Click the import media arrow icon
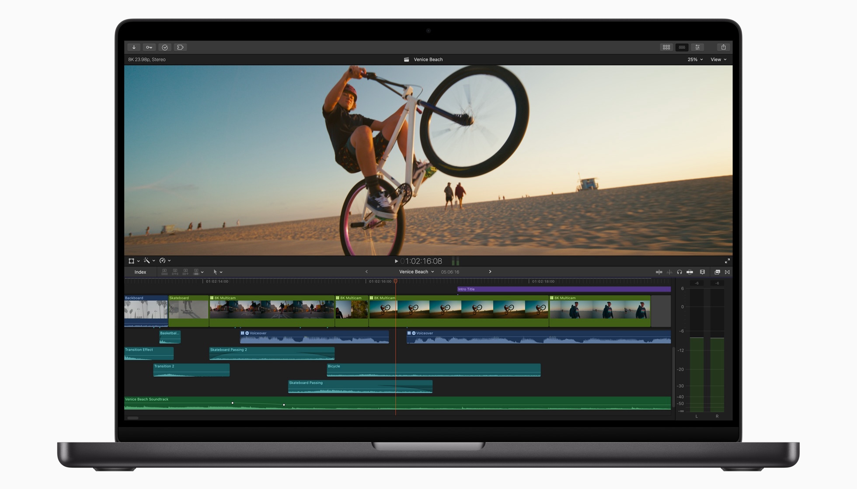 (x=134, y=47)
